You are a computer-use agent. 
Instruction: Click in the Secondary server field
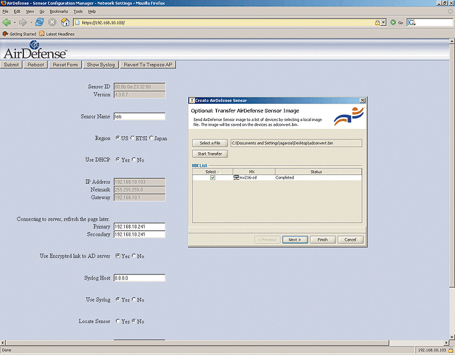point(140,234)
